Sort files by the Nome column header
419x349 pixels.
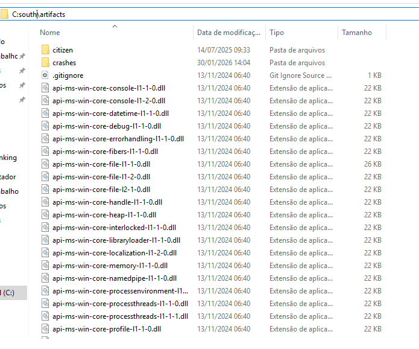click(50, 33)
